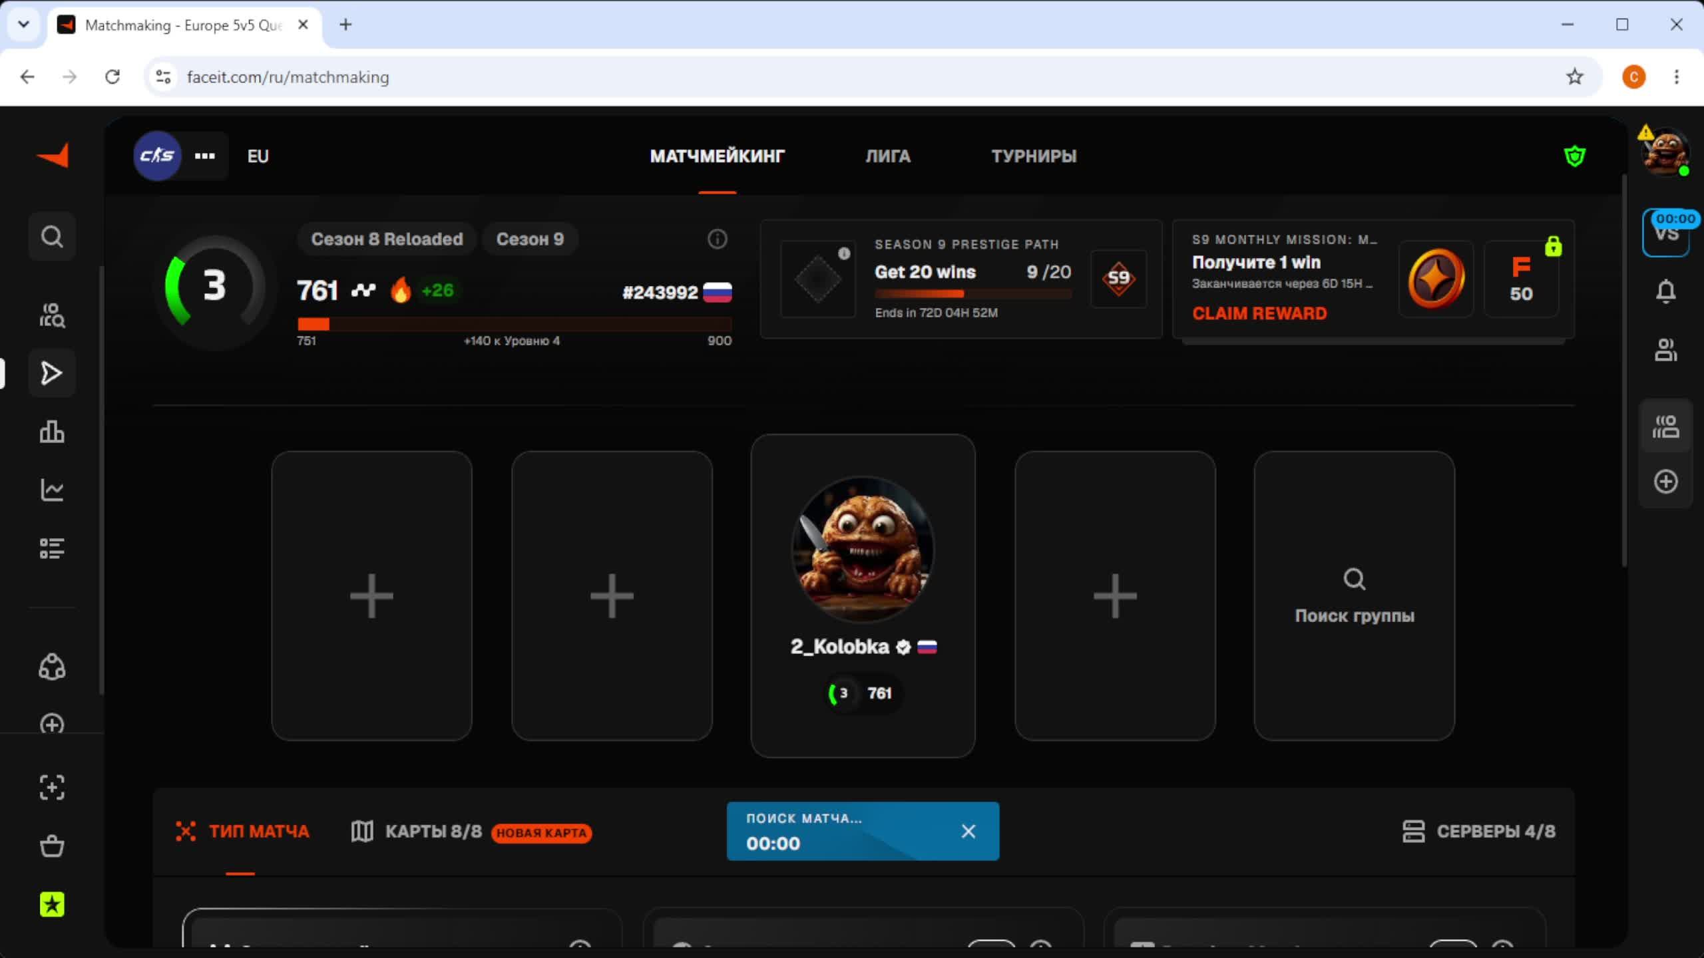
Task: Click the green star icon in sidebar
Action: tap(52, 905)
